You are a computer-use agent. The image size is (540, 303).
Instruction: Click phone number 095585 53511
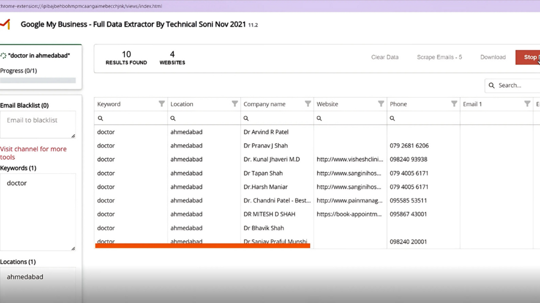pyautogui.click(x=408, y=200)
